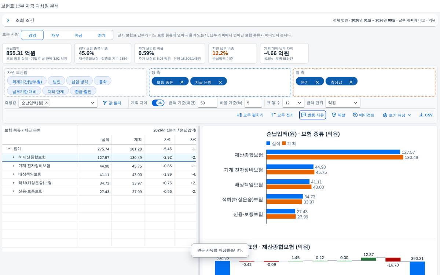440x275 pixels.
Task: Expand the 적하(해상운송)보험 row
Action: (14, 183)
